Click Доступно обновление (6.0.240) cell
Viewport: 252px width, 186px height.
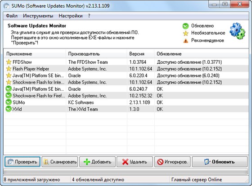pyautogui.click(x=188, y=75)
